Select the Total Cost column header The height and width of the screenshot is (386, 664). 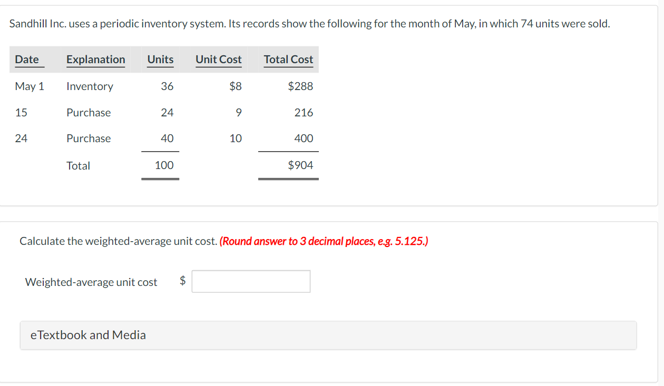(x=288, y=60)
